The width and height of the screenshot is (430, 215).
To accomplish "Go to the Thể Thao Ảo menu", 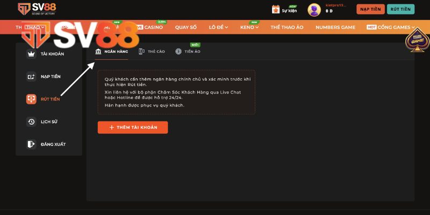I will [x=287, y=27].
